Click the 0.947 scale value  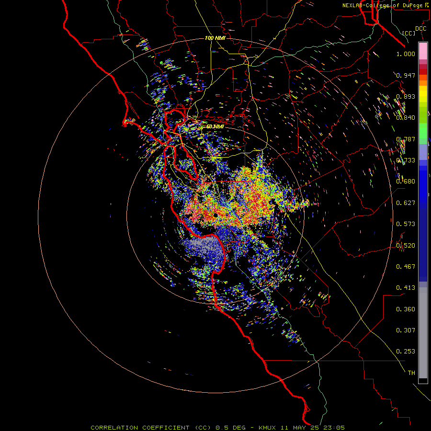coord(406,75)
